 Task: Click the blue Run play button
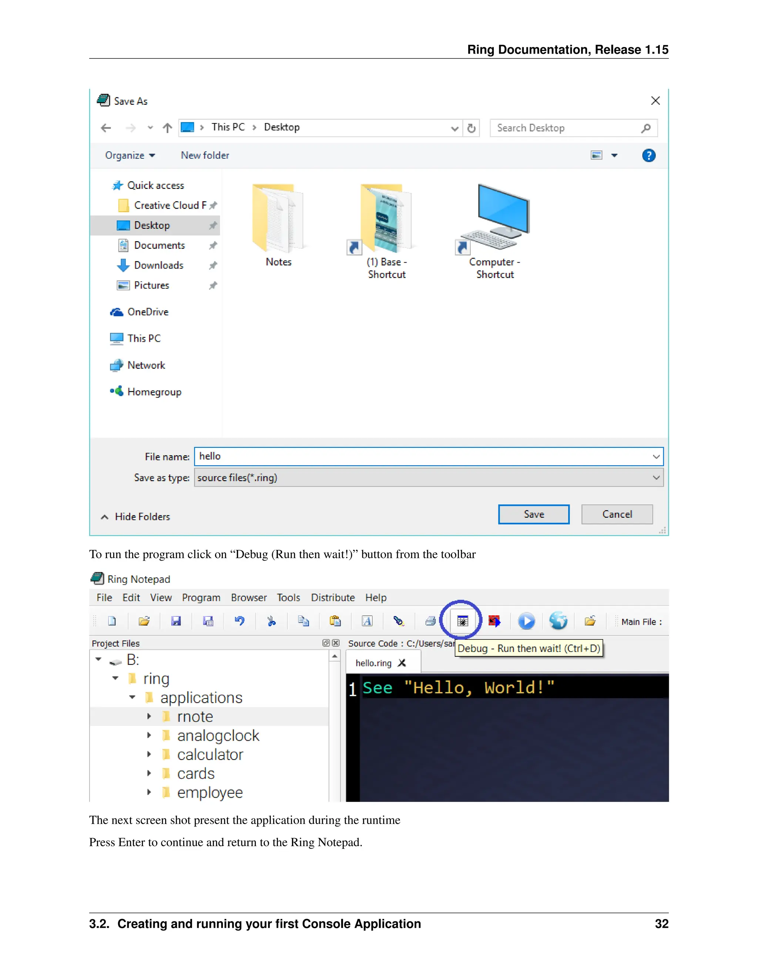pos(526,621)
